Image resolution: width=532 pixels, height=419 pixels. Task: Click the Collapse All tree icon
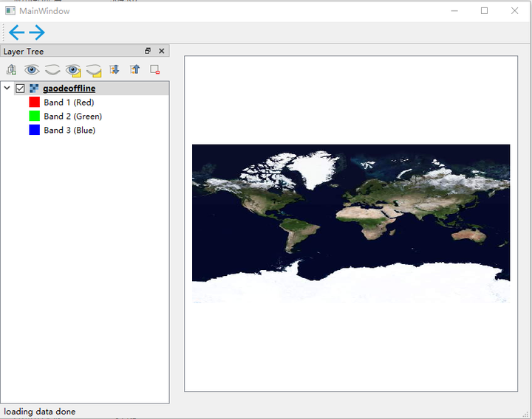134,70
